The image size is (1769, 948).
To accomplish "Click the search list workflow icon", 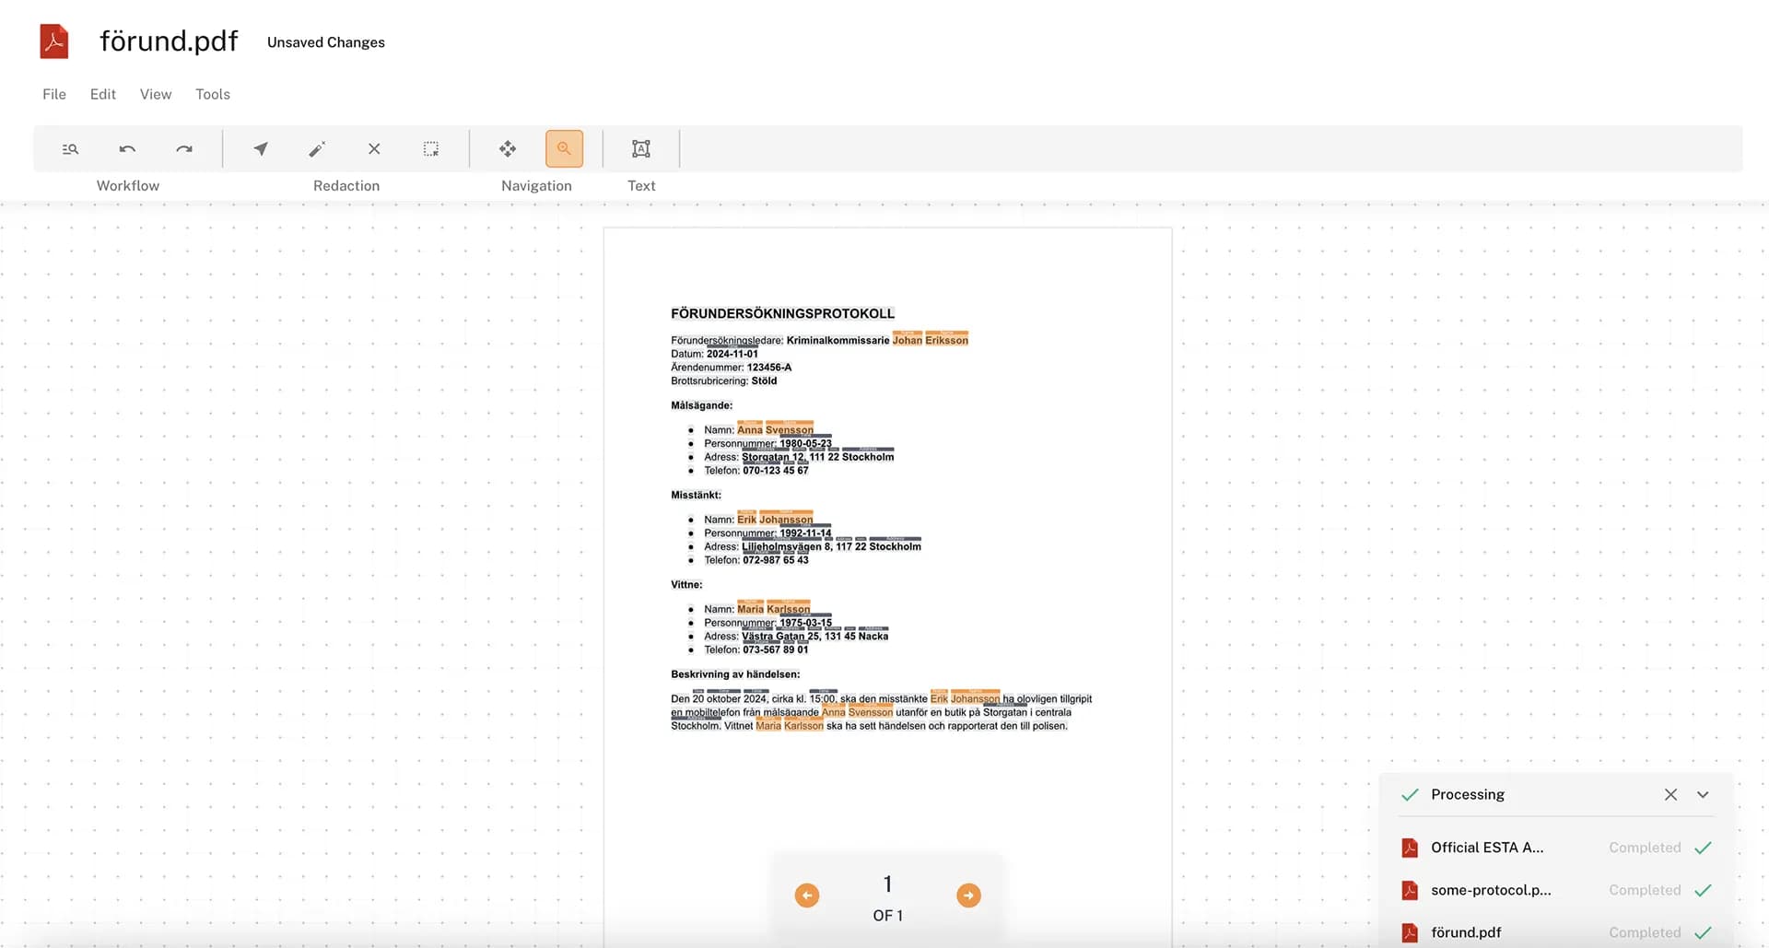I will click(x=70, y=149).
